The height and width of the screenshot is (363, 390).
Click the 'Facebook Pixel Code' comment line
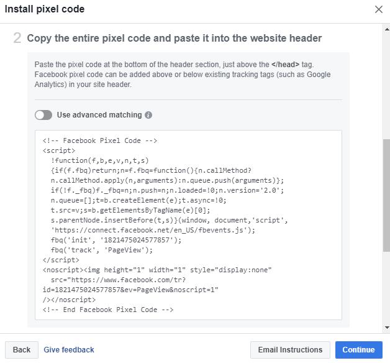click(x=100, y=140)
